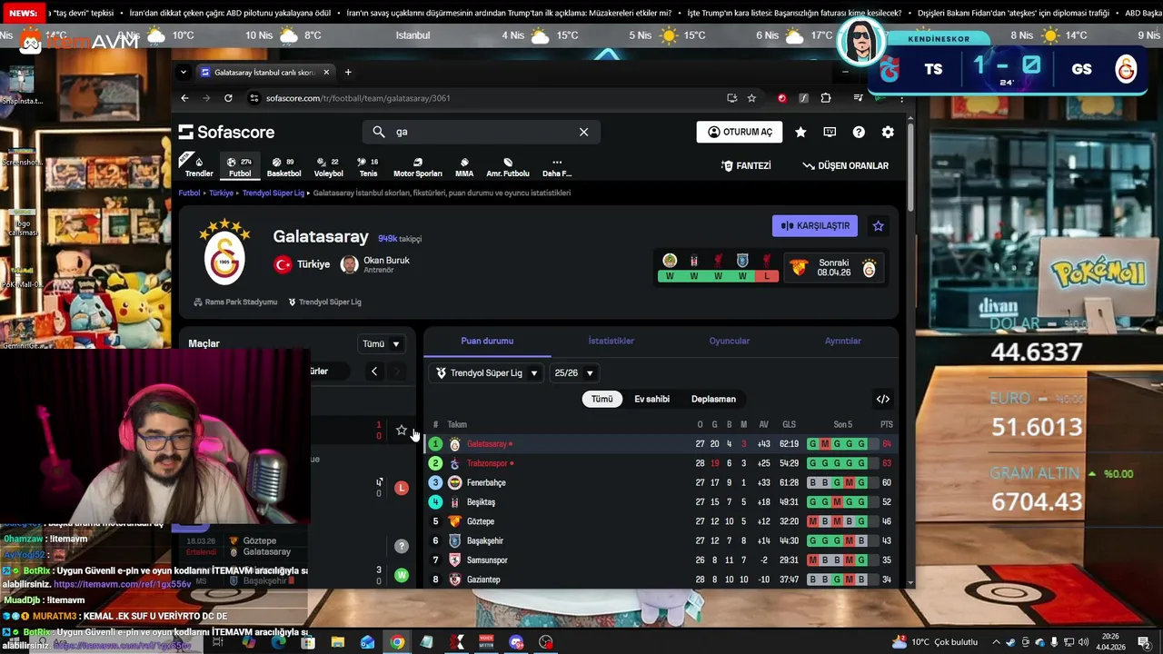Select the Voleybol sport category
The height and width of the screenshot is (654, 1163).
click(x=328, y=167)
